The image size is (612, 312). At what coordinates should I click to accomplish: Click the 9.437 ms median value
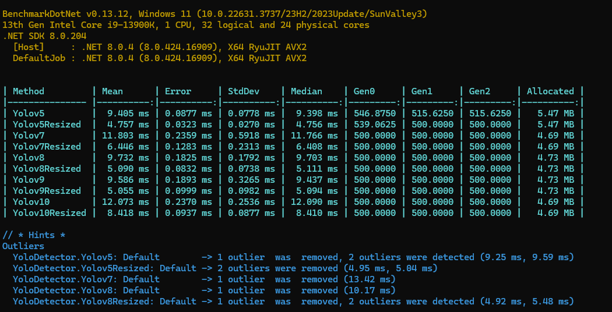(x=317, y=180)
